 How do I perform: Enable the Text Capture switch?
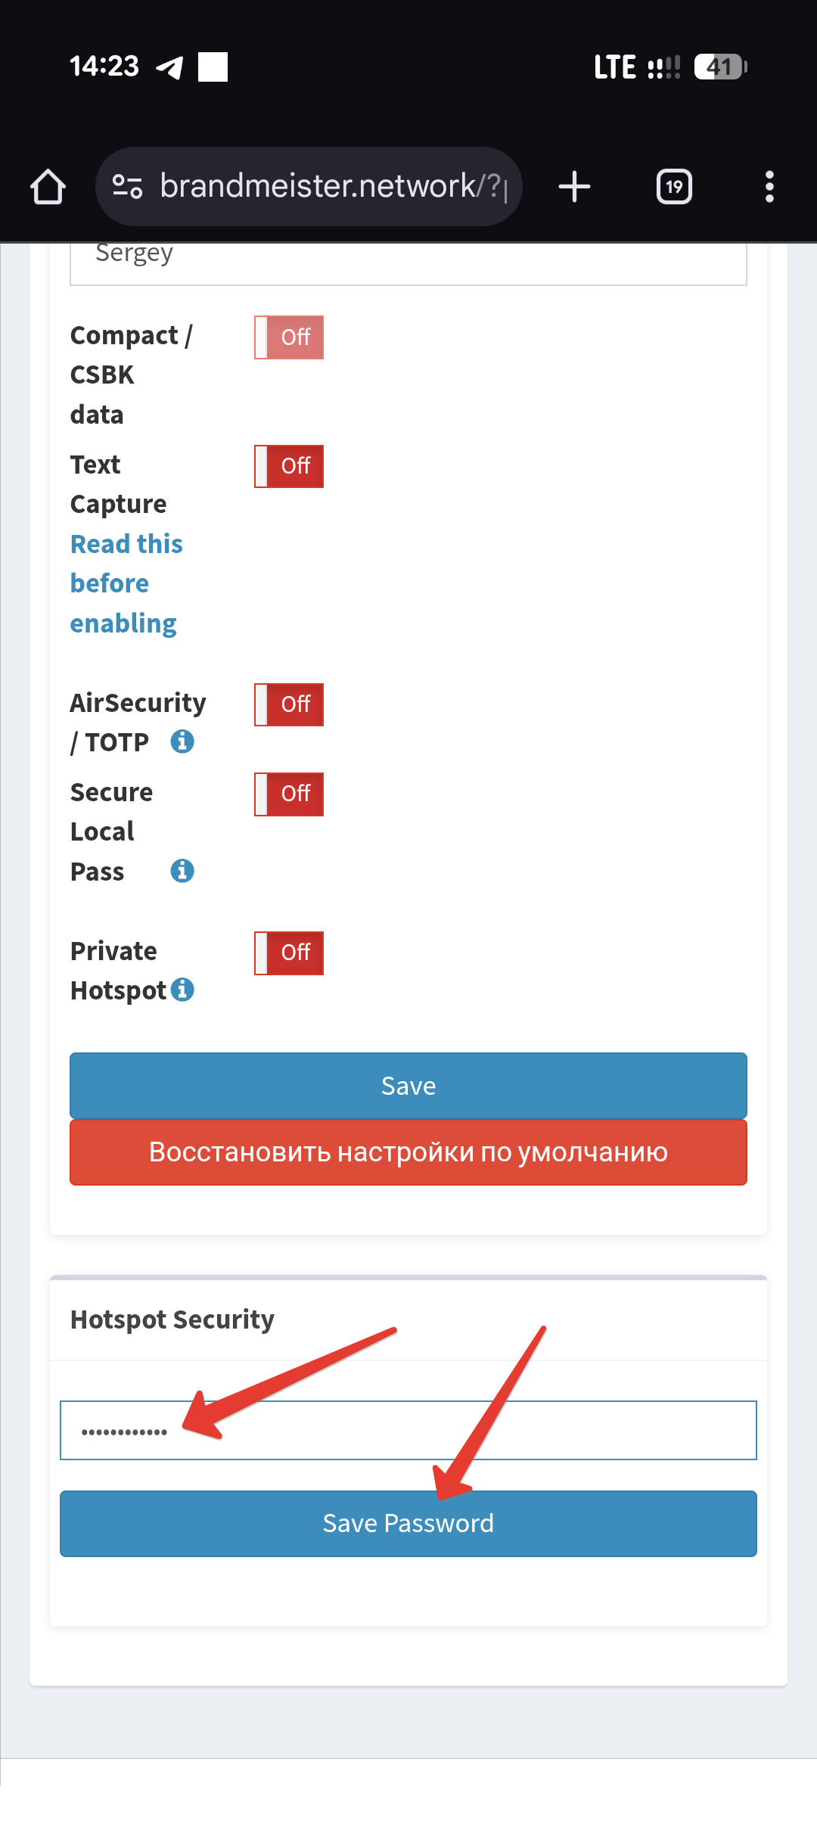(289, 466)
